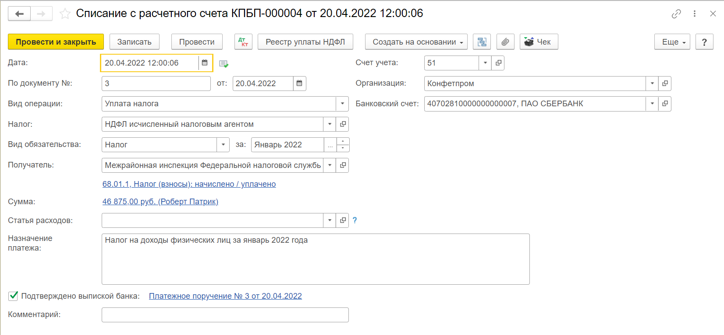This screenshot has height=335, width=724.
Task: Increase the period with the up stepper
Action: 343,141
